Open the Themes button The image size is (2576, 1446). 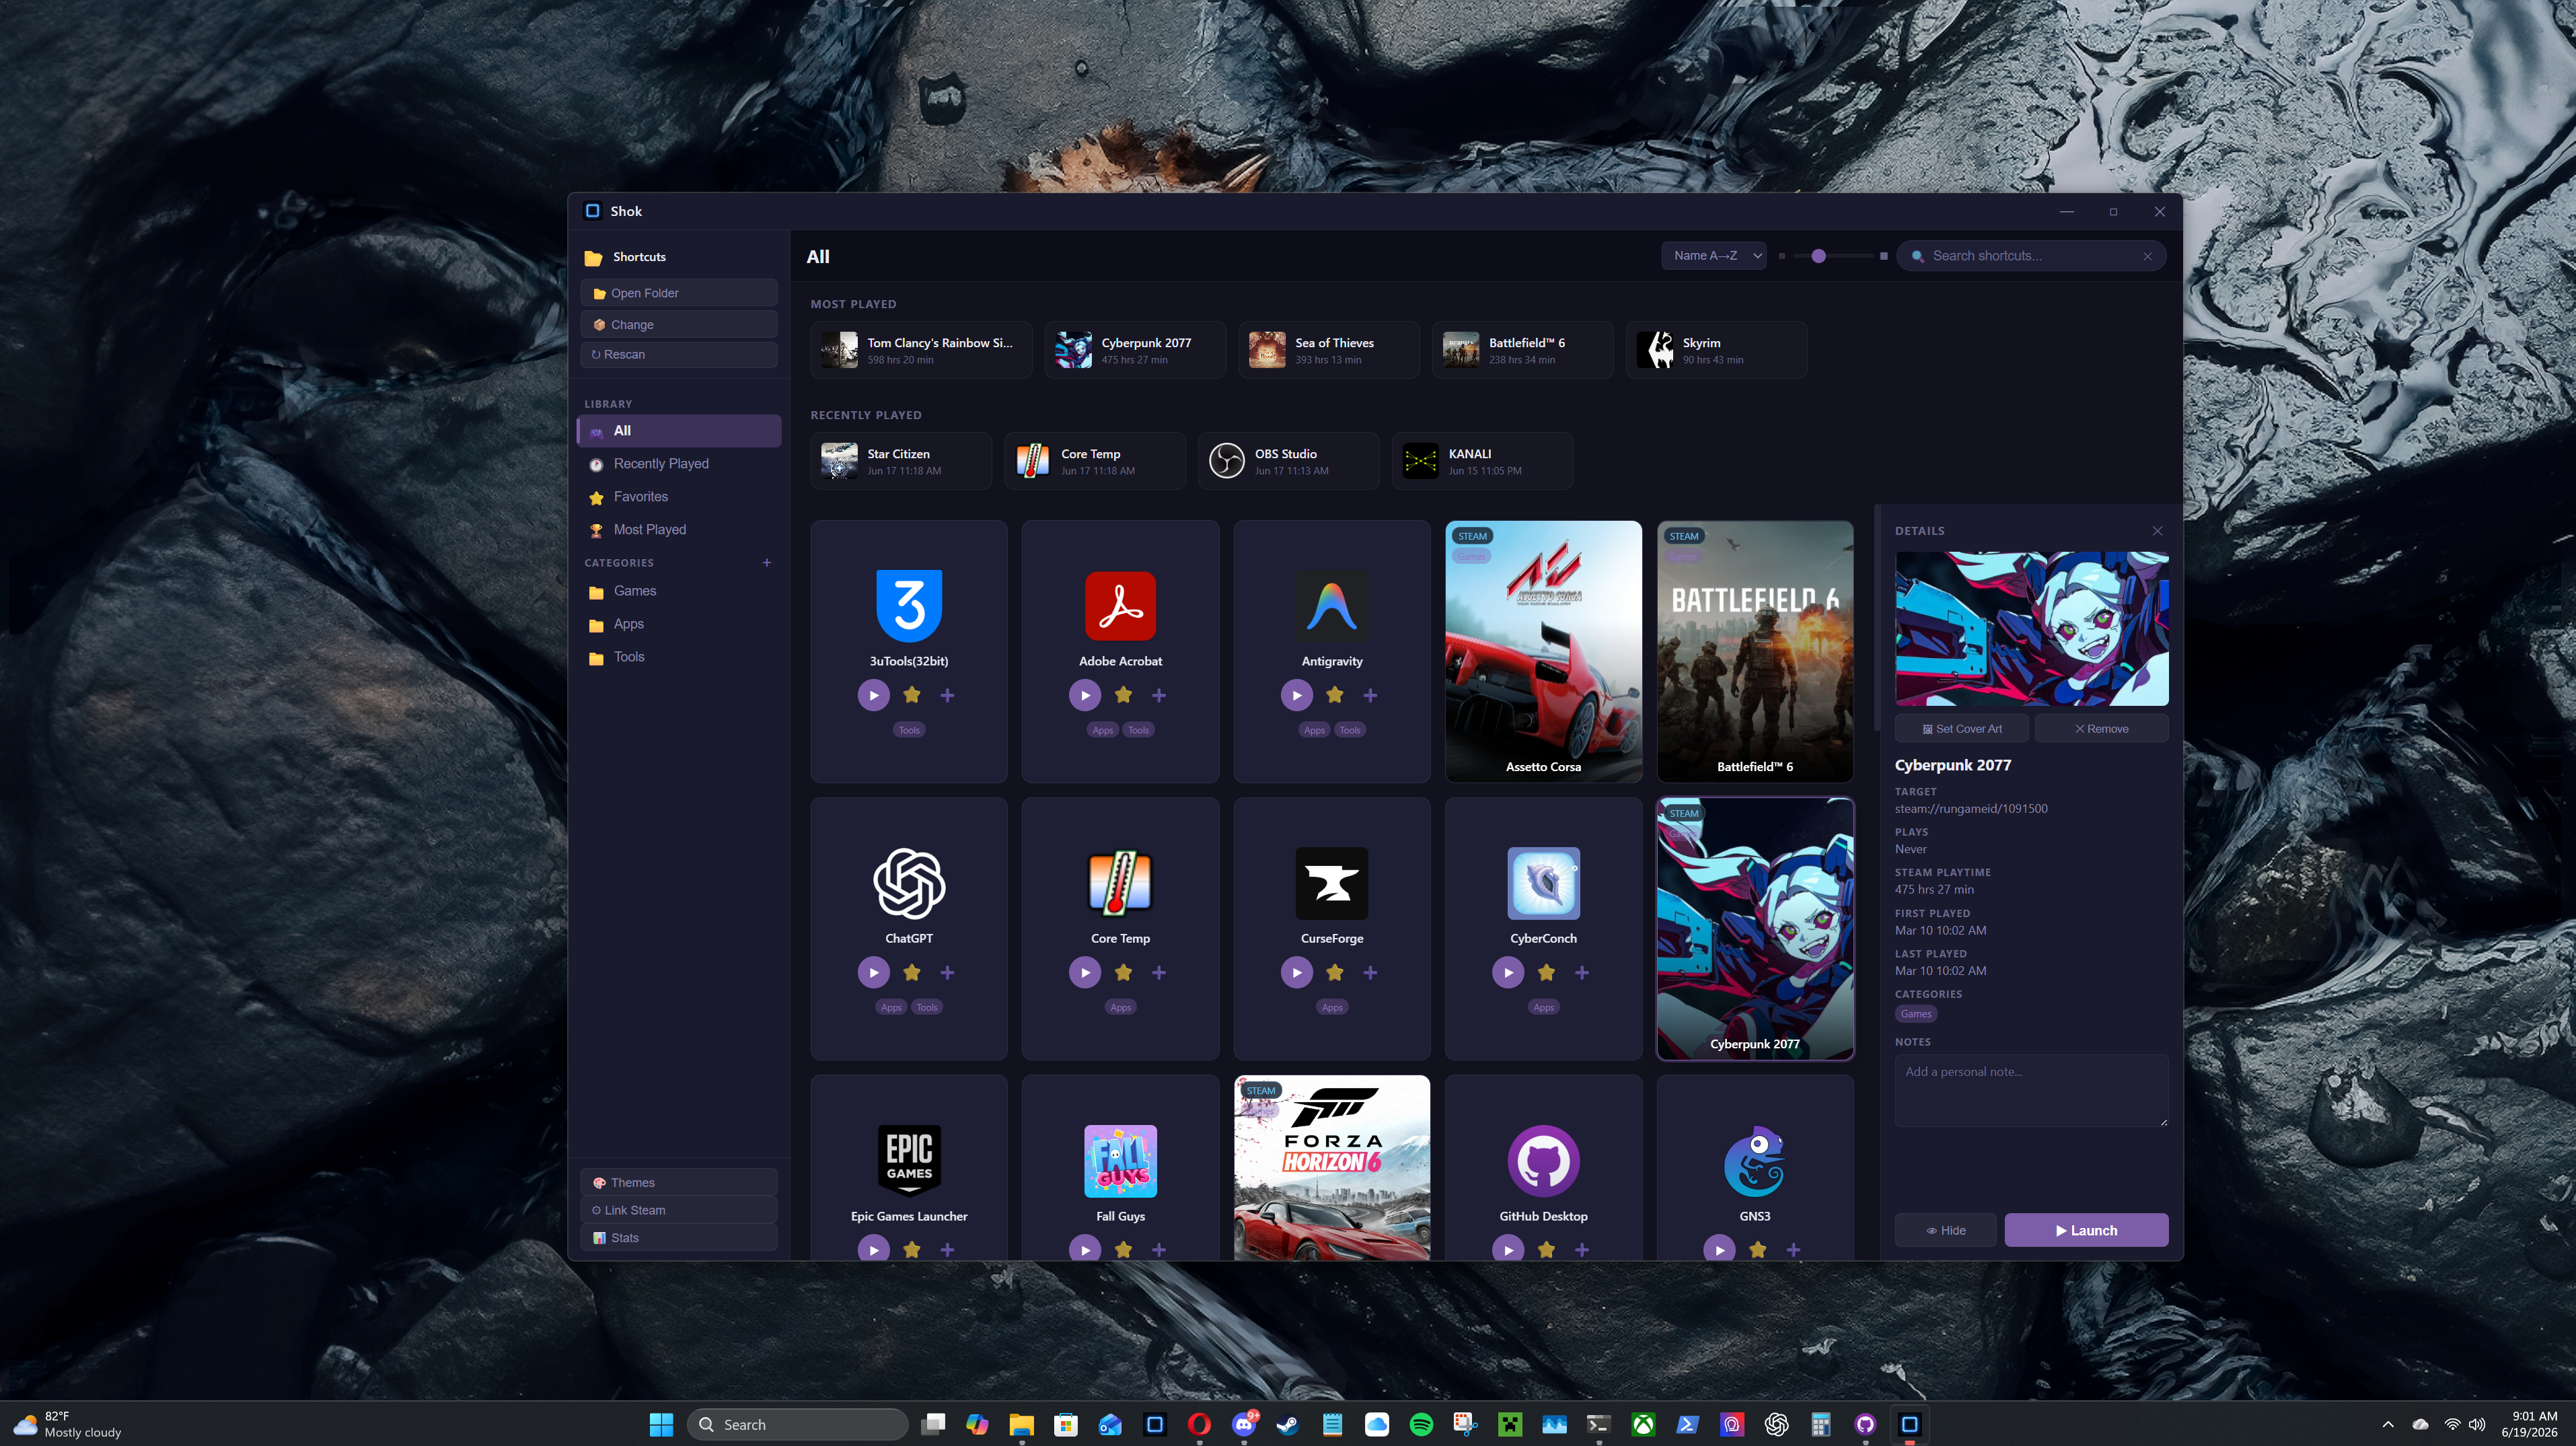679,1182
